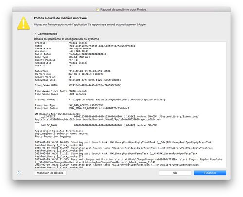Click the 'OS Version:' Mac OS X 10.10.3 line
Screen dimensions: 243x197
tap(70, 74)
